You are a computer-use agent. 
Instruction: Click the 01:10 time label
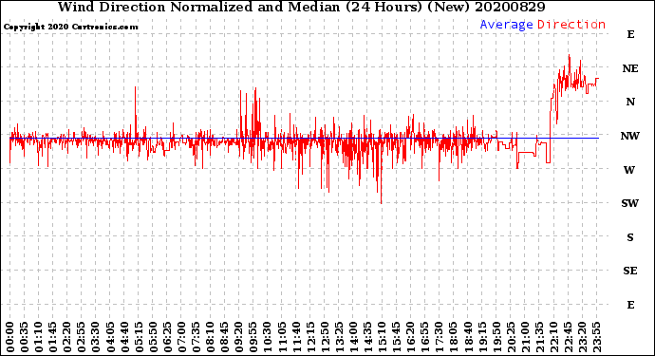click(x=38, y=337)
